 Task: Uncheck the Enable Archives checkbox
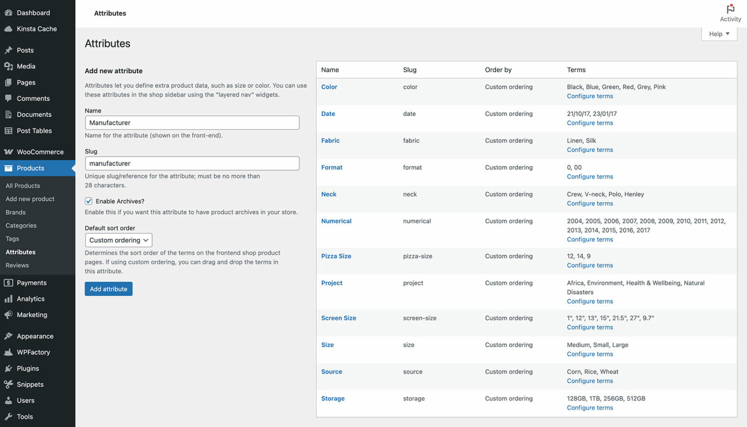[89, 201]
